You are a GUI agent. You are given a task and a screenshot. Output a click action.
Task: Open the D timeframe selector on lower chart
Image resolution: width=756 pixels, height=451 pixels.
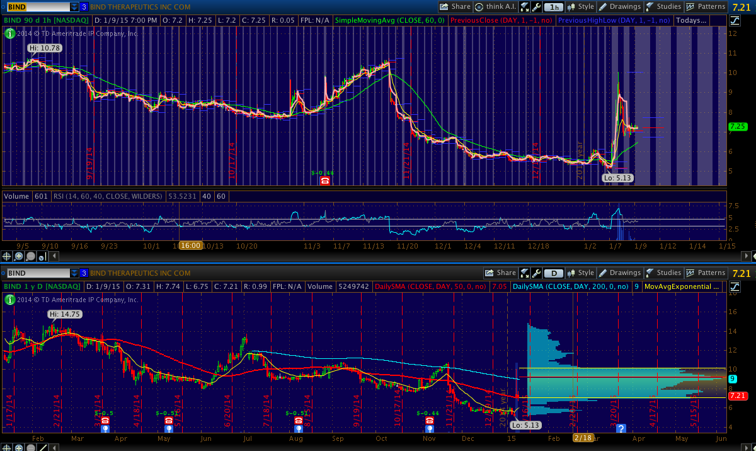tap(554, 273)
